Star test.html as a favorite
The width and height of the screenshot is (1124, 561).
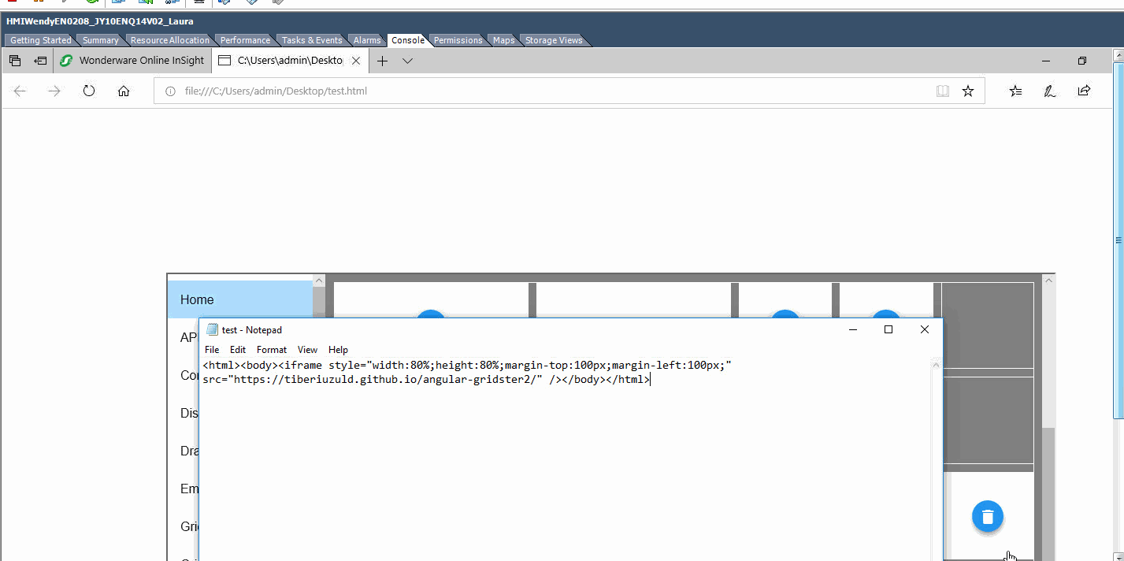click(x=968, y=91)
